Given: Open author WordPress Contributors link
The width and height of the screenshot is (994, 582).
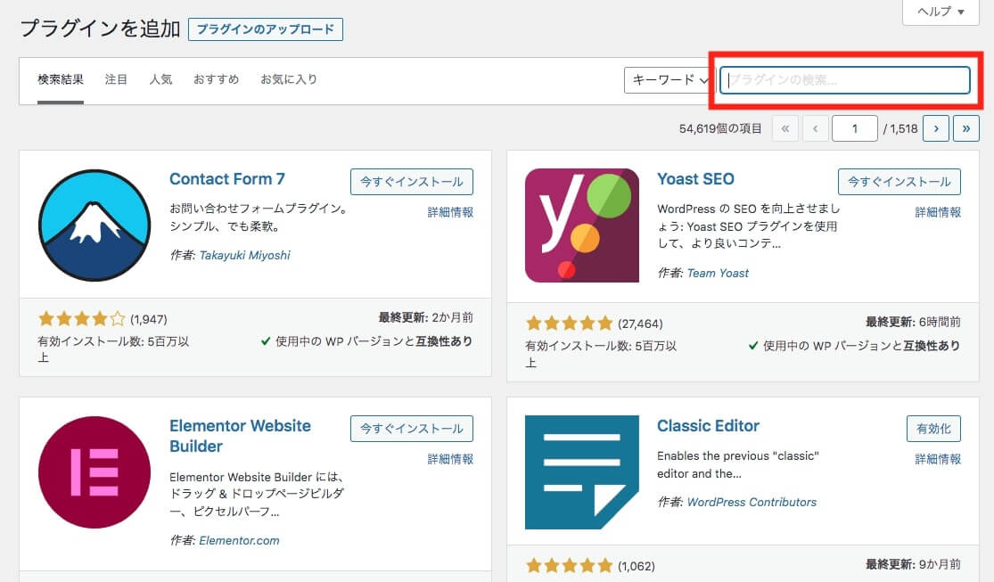Looking at the screenshot, I should click(x=752, y=502).
